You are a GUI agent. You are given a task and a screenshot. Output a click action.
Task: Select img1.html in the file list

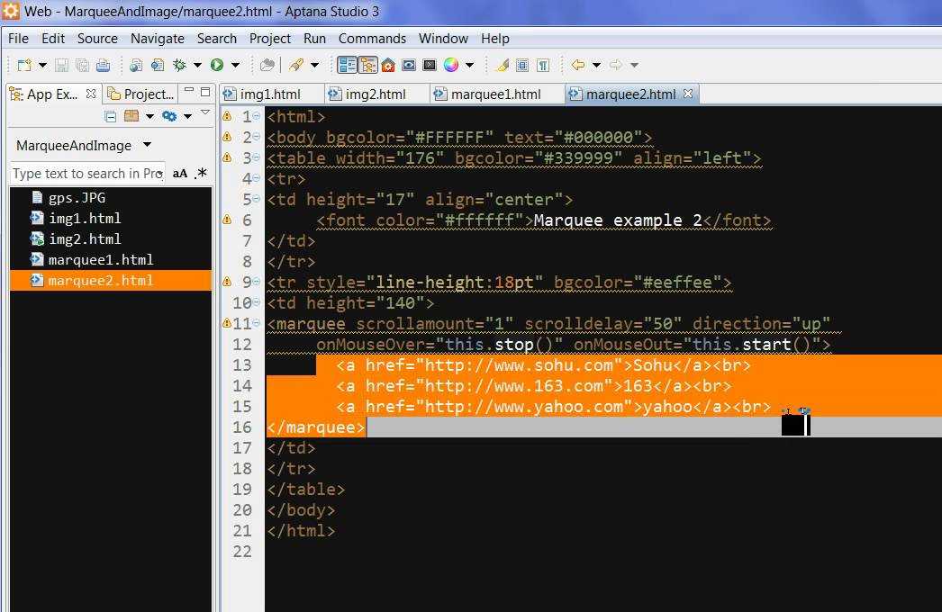(x=111, y=218)
